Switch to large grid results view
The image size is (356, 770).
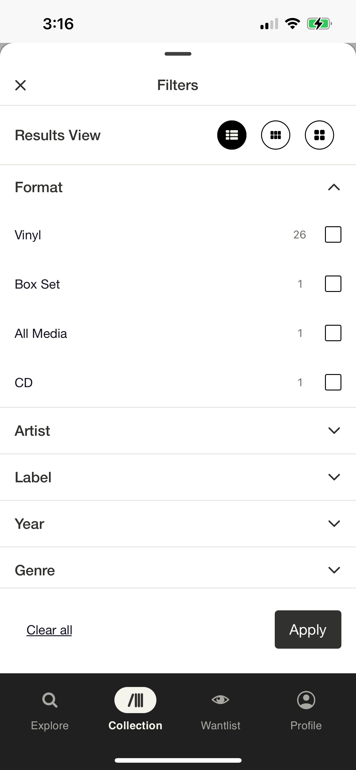pos(319,135)
